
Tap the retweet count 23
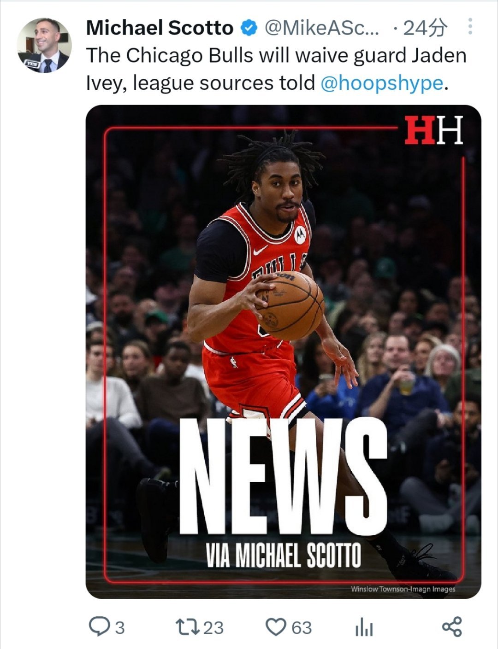[x=213, y=627]
